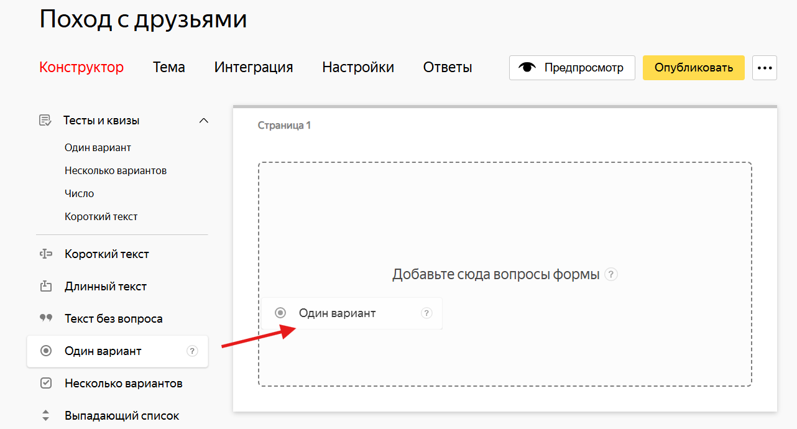
Task: Click radio icon on dragged Один вариант card
Action: pos(280,313)
